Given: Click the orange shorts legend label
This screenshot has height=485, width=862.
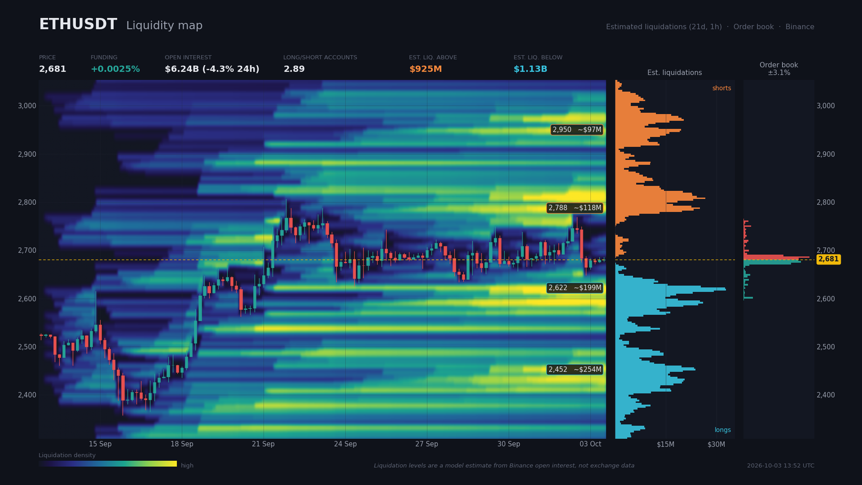Looking at the screenshot, I should [721, 88].
